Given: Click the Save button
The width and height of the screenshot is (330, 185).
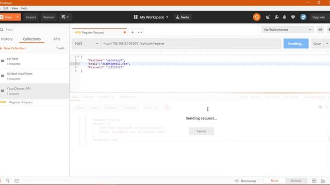Looking at the screenshot, I should (x=317, y=44).
